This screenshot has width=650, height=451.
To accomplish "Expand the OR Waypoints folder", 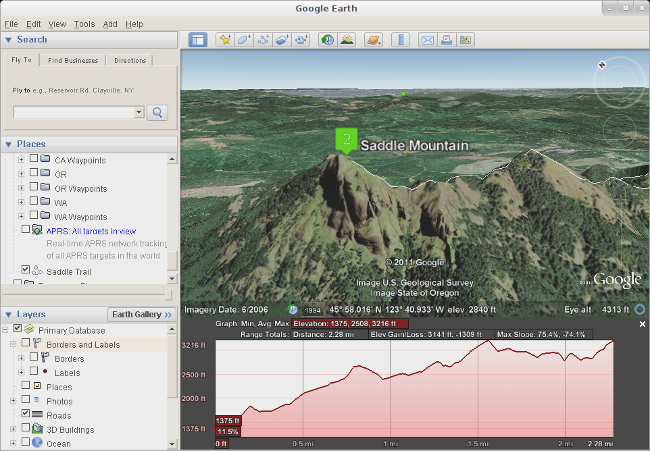I will tap(21, 188).
